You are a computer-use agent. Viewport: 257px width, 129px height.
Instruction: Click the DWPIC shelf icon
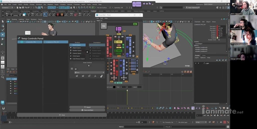[66, 14]
